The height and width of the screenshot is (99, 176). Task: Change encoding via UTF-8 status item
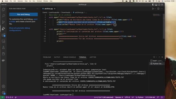click(x=127, y=97)
